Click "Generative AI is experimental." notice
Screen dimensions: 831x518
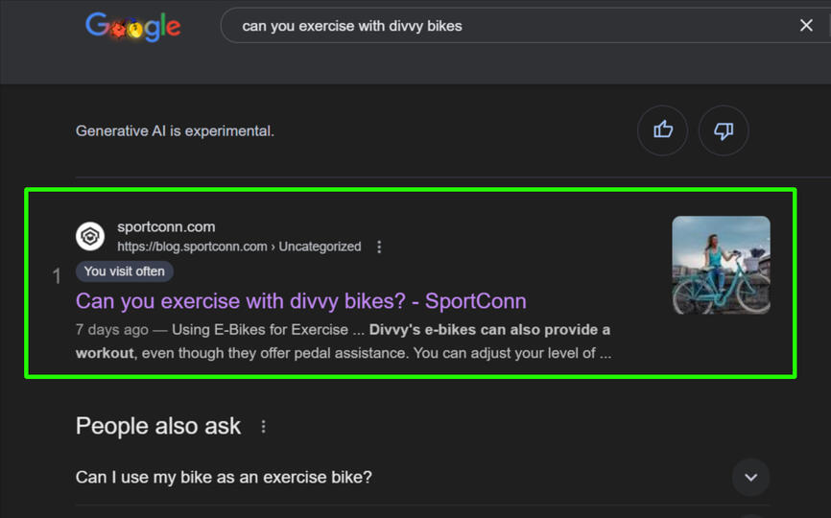[x=175, y=130]
